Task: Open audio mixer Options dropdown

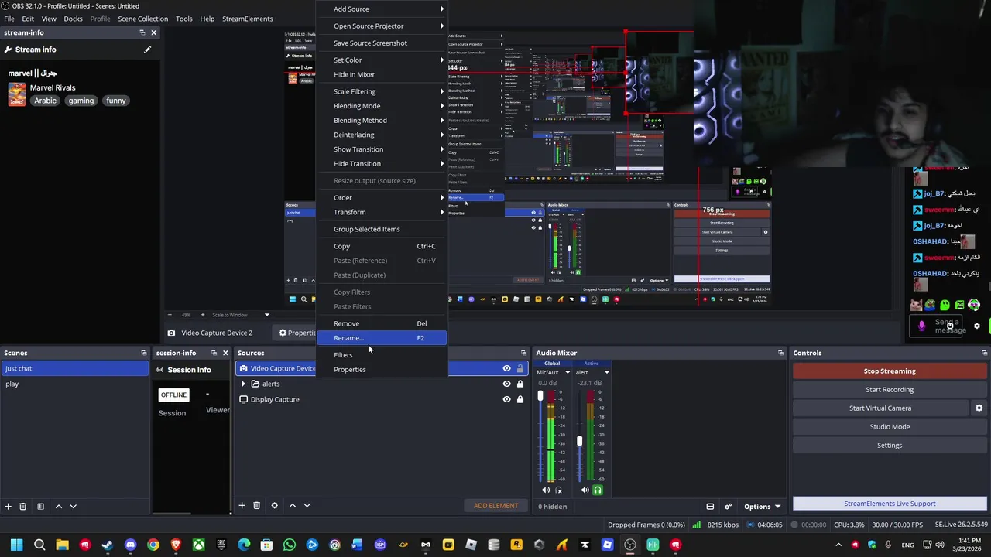Action: [762, 507]
